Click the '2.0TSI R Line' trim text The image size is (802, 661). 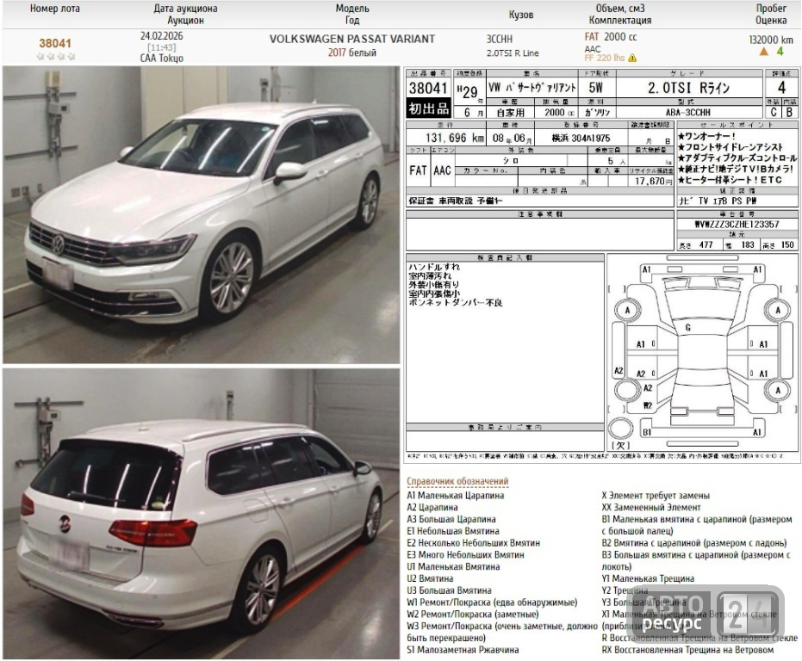tap(512, 53)
